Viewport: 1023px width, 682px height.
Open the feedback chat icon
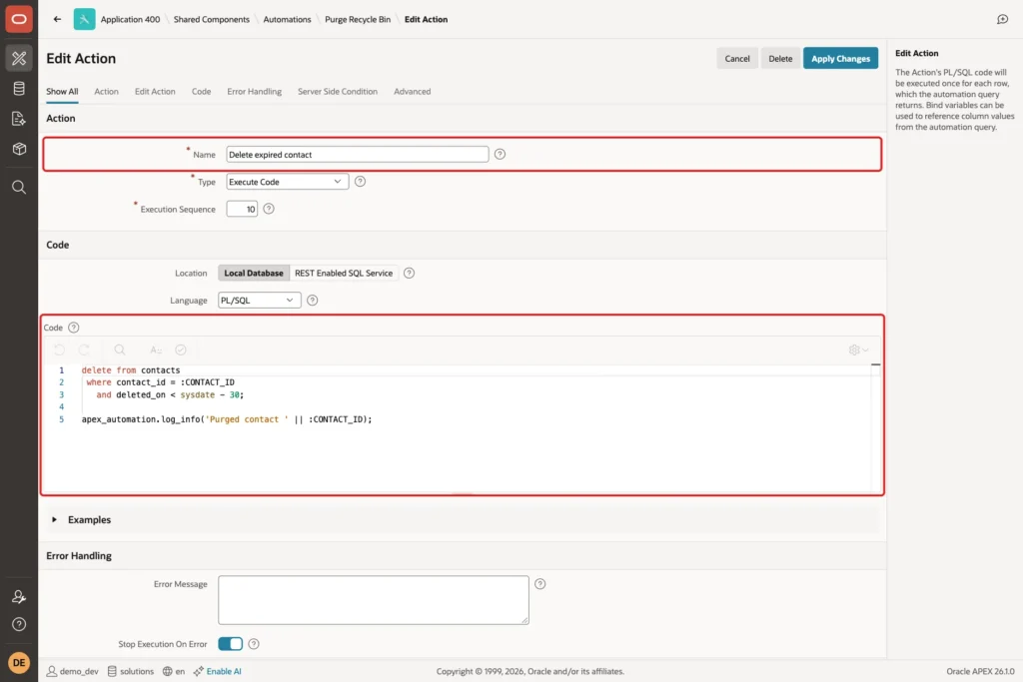[x=1002, y=19]
